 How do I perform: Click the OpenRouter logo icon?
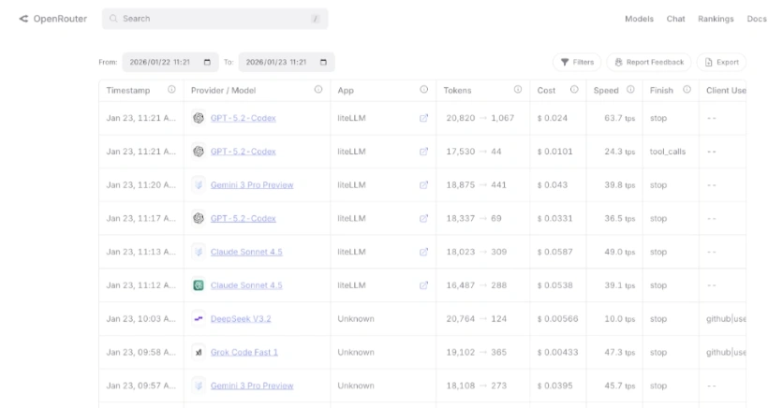23,19
